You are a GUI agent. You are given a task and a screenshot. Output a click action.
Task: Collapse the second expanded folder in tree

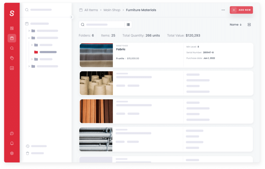pyautogui.click(x=29, y=38)
